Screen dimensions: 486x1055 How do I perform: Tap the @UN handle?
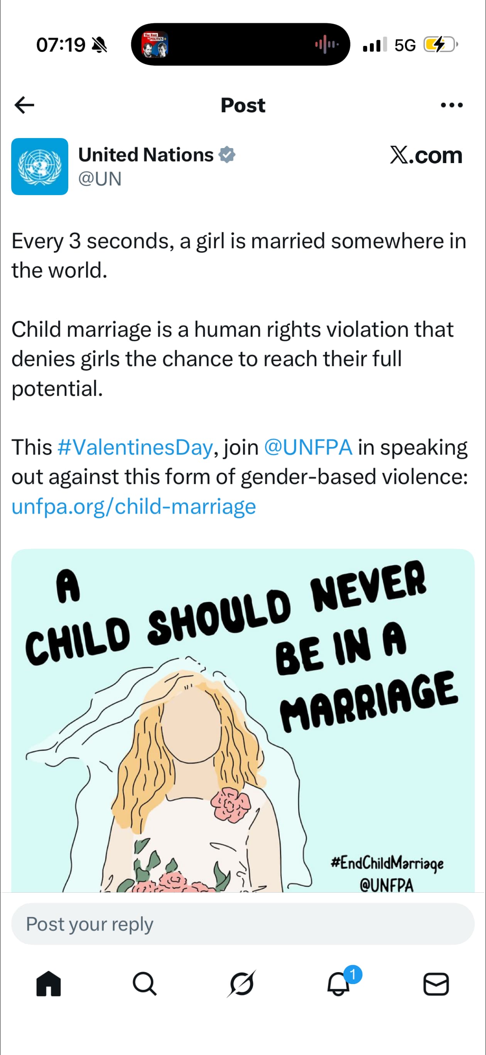click(x=100, y=179)
